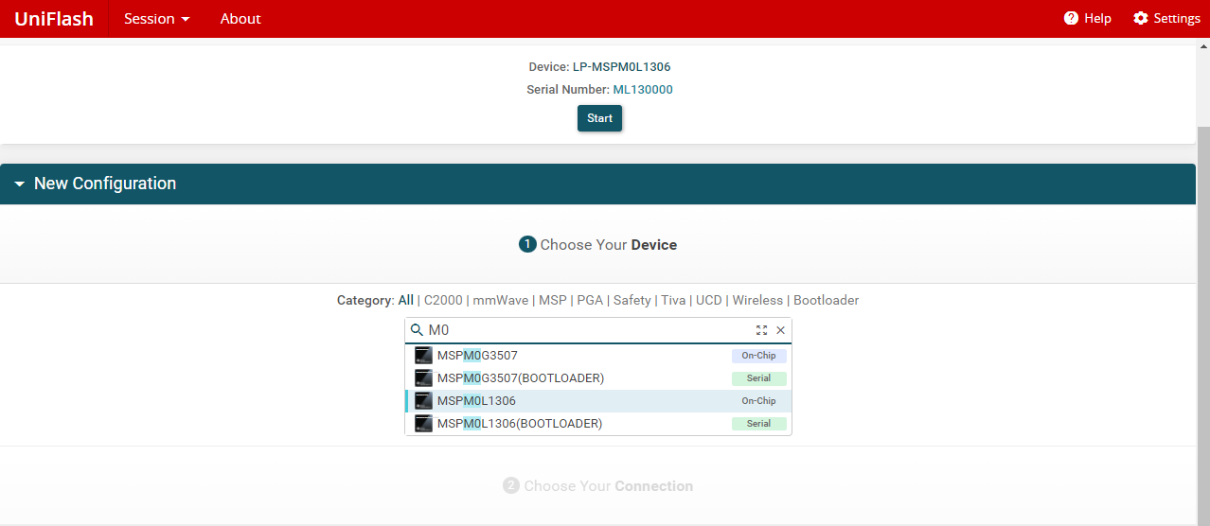Select MSPM0L1306 On-Chip from list
The height and width of the screenshot is (526, 1210).
[598, 401]
